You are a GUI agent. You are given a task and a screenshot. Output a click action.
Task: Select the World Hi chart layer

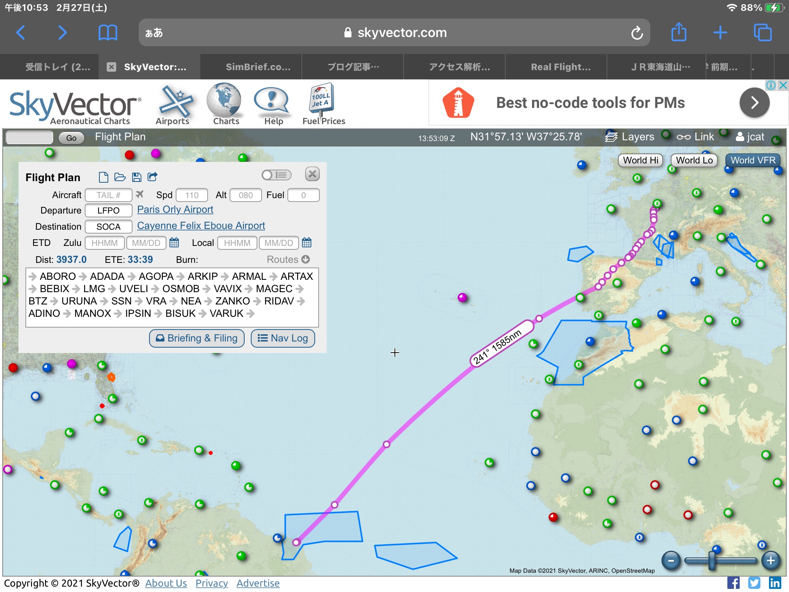pyautogui.click(x=640, y=160)
